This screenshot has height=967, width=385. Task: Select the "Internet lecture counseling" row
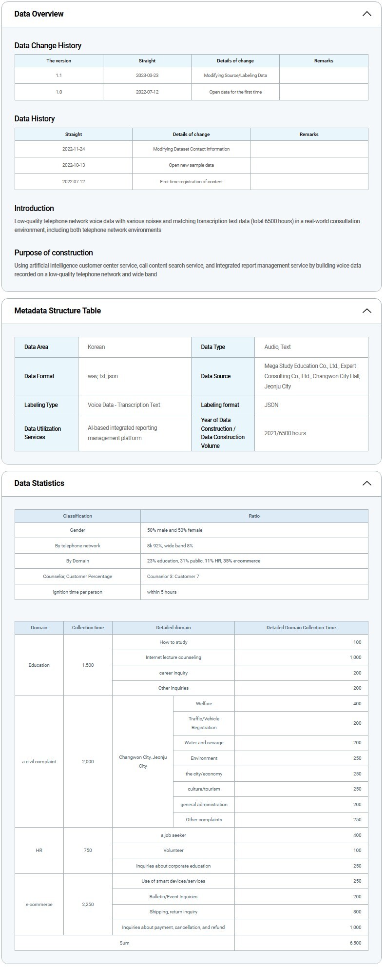173,658
